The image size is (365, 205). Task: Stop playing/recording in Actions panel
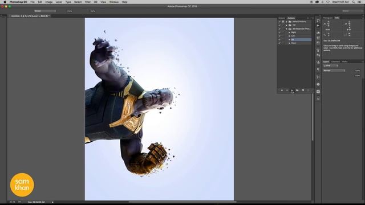282,91
